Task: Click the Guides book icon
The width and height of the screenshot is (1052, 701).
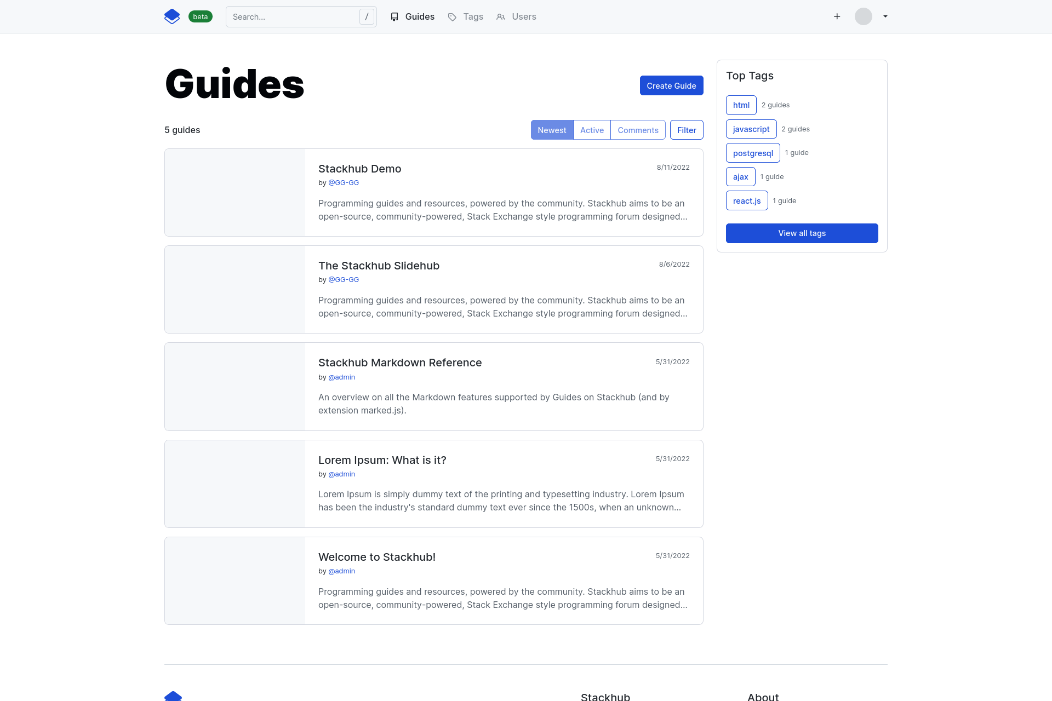Action: coord(395,17)
